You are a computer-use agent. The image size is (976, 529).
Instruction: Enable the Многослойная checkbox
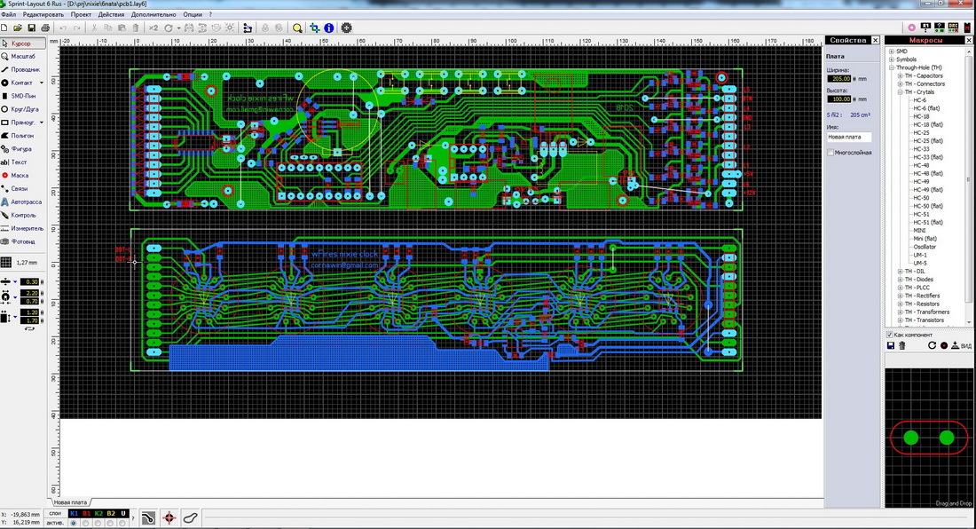pyautogui.click(x=830, y=153)
